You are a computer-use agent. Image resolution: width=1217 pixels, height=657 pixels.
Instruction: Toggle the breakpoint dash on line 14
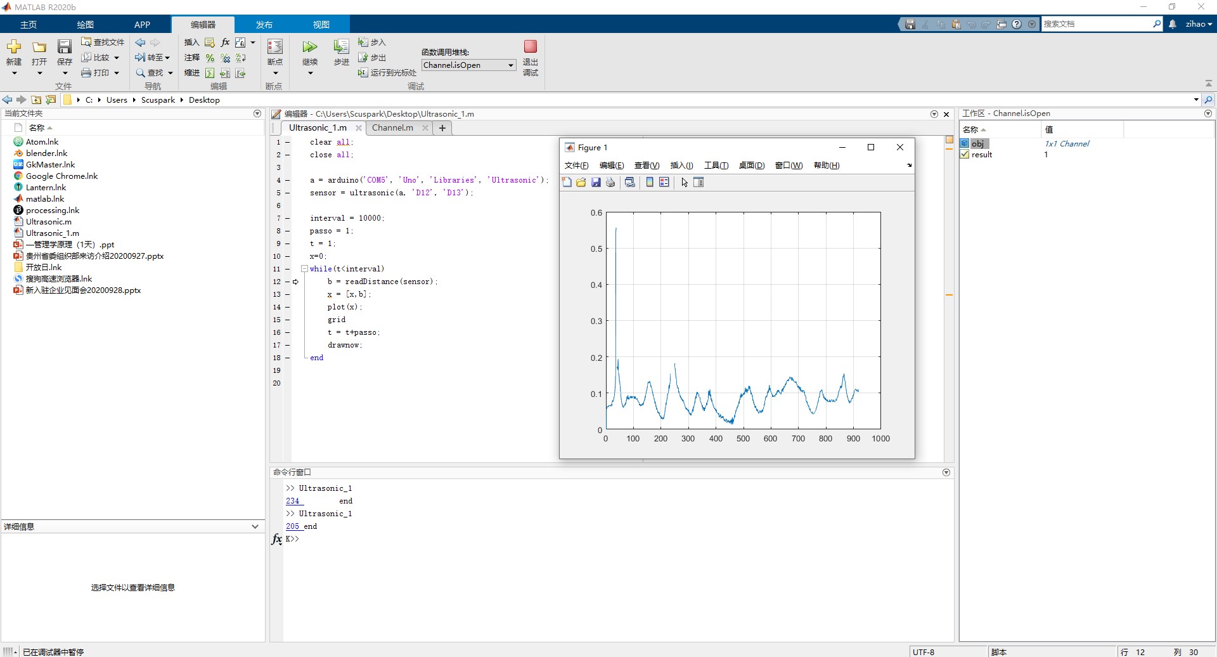tap(287, 307)
